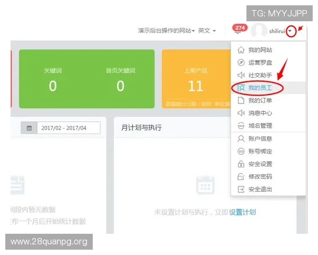Click the link icon beside 账号绑定
The image size is (318, 255).
pos(241,151)
